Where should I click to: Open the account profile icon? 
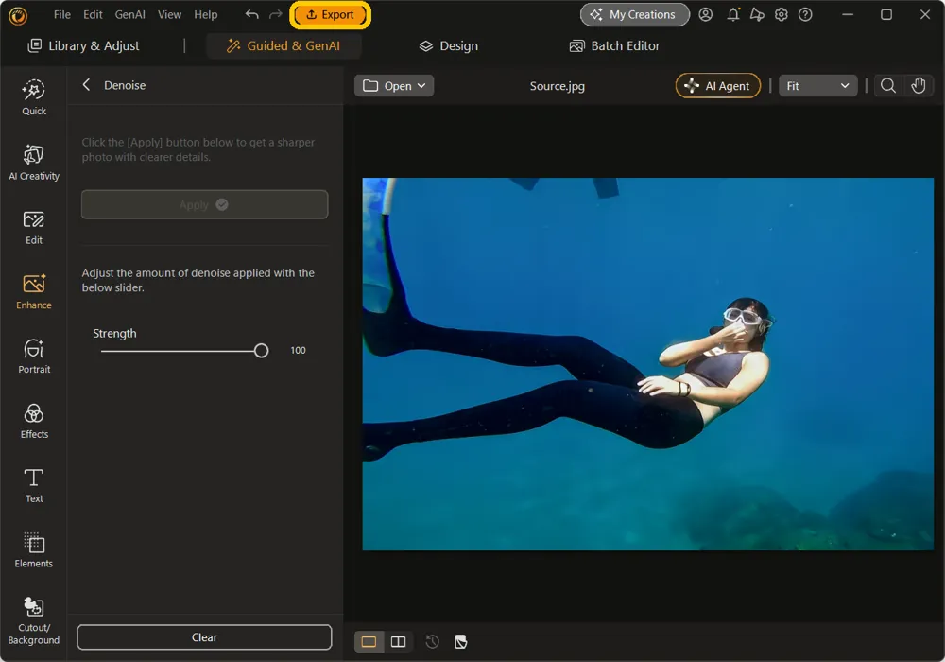[706, 14]
